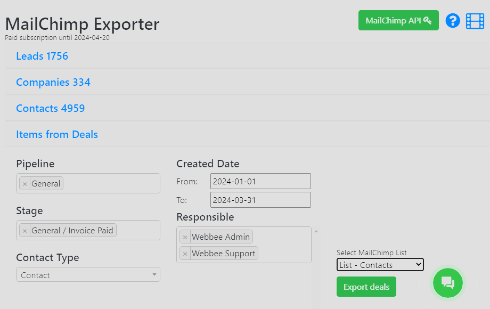Viewport: 490px width, 309px height.
Task: Open the green chat bubble widget
Action: (448, 283)
